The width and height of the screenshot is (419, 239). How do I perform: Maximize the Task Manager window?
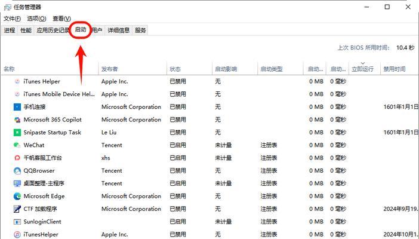387,7
